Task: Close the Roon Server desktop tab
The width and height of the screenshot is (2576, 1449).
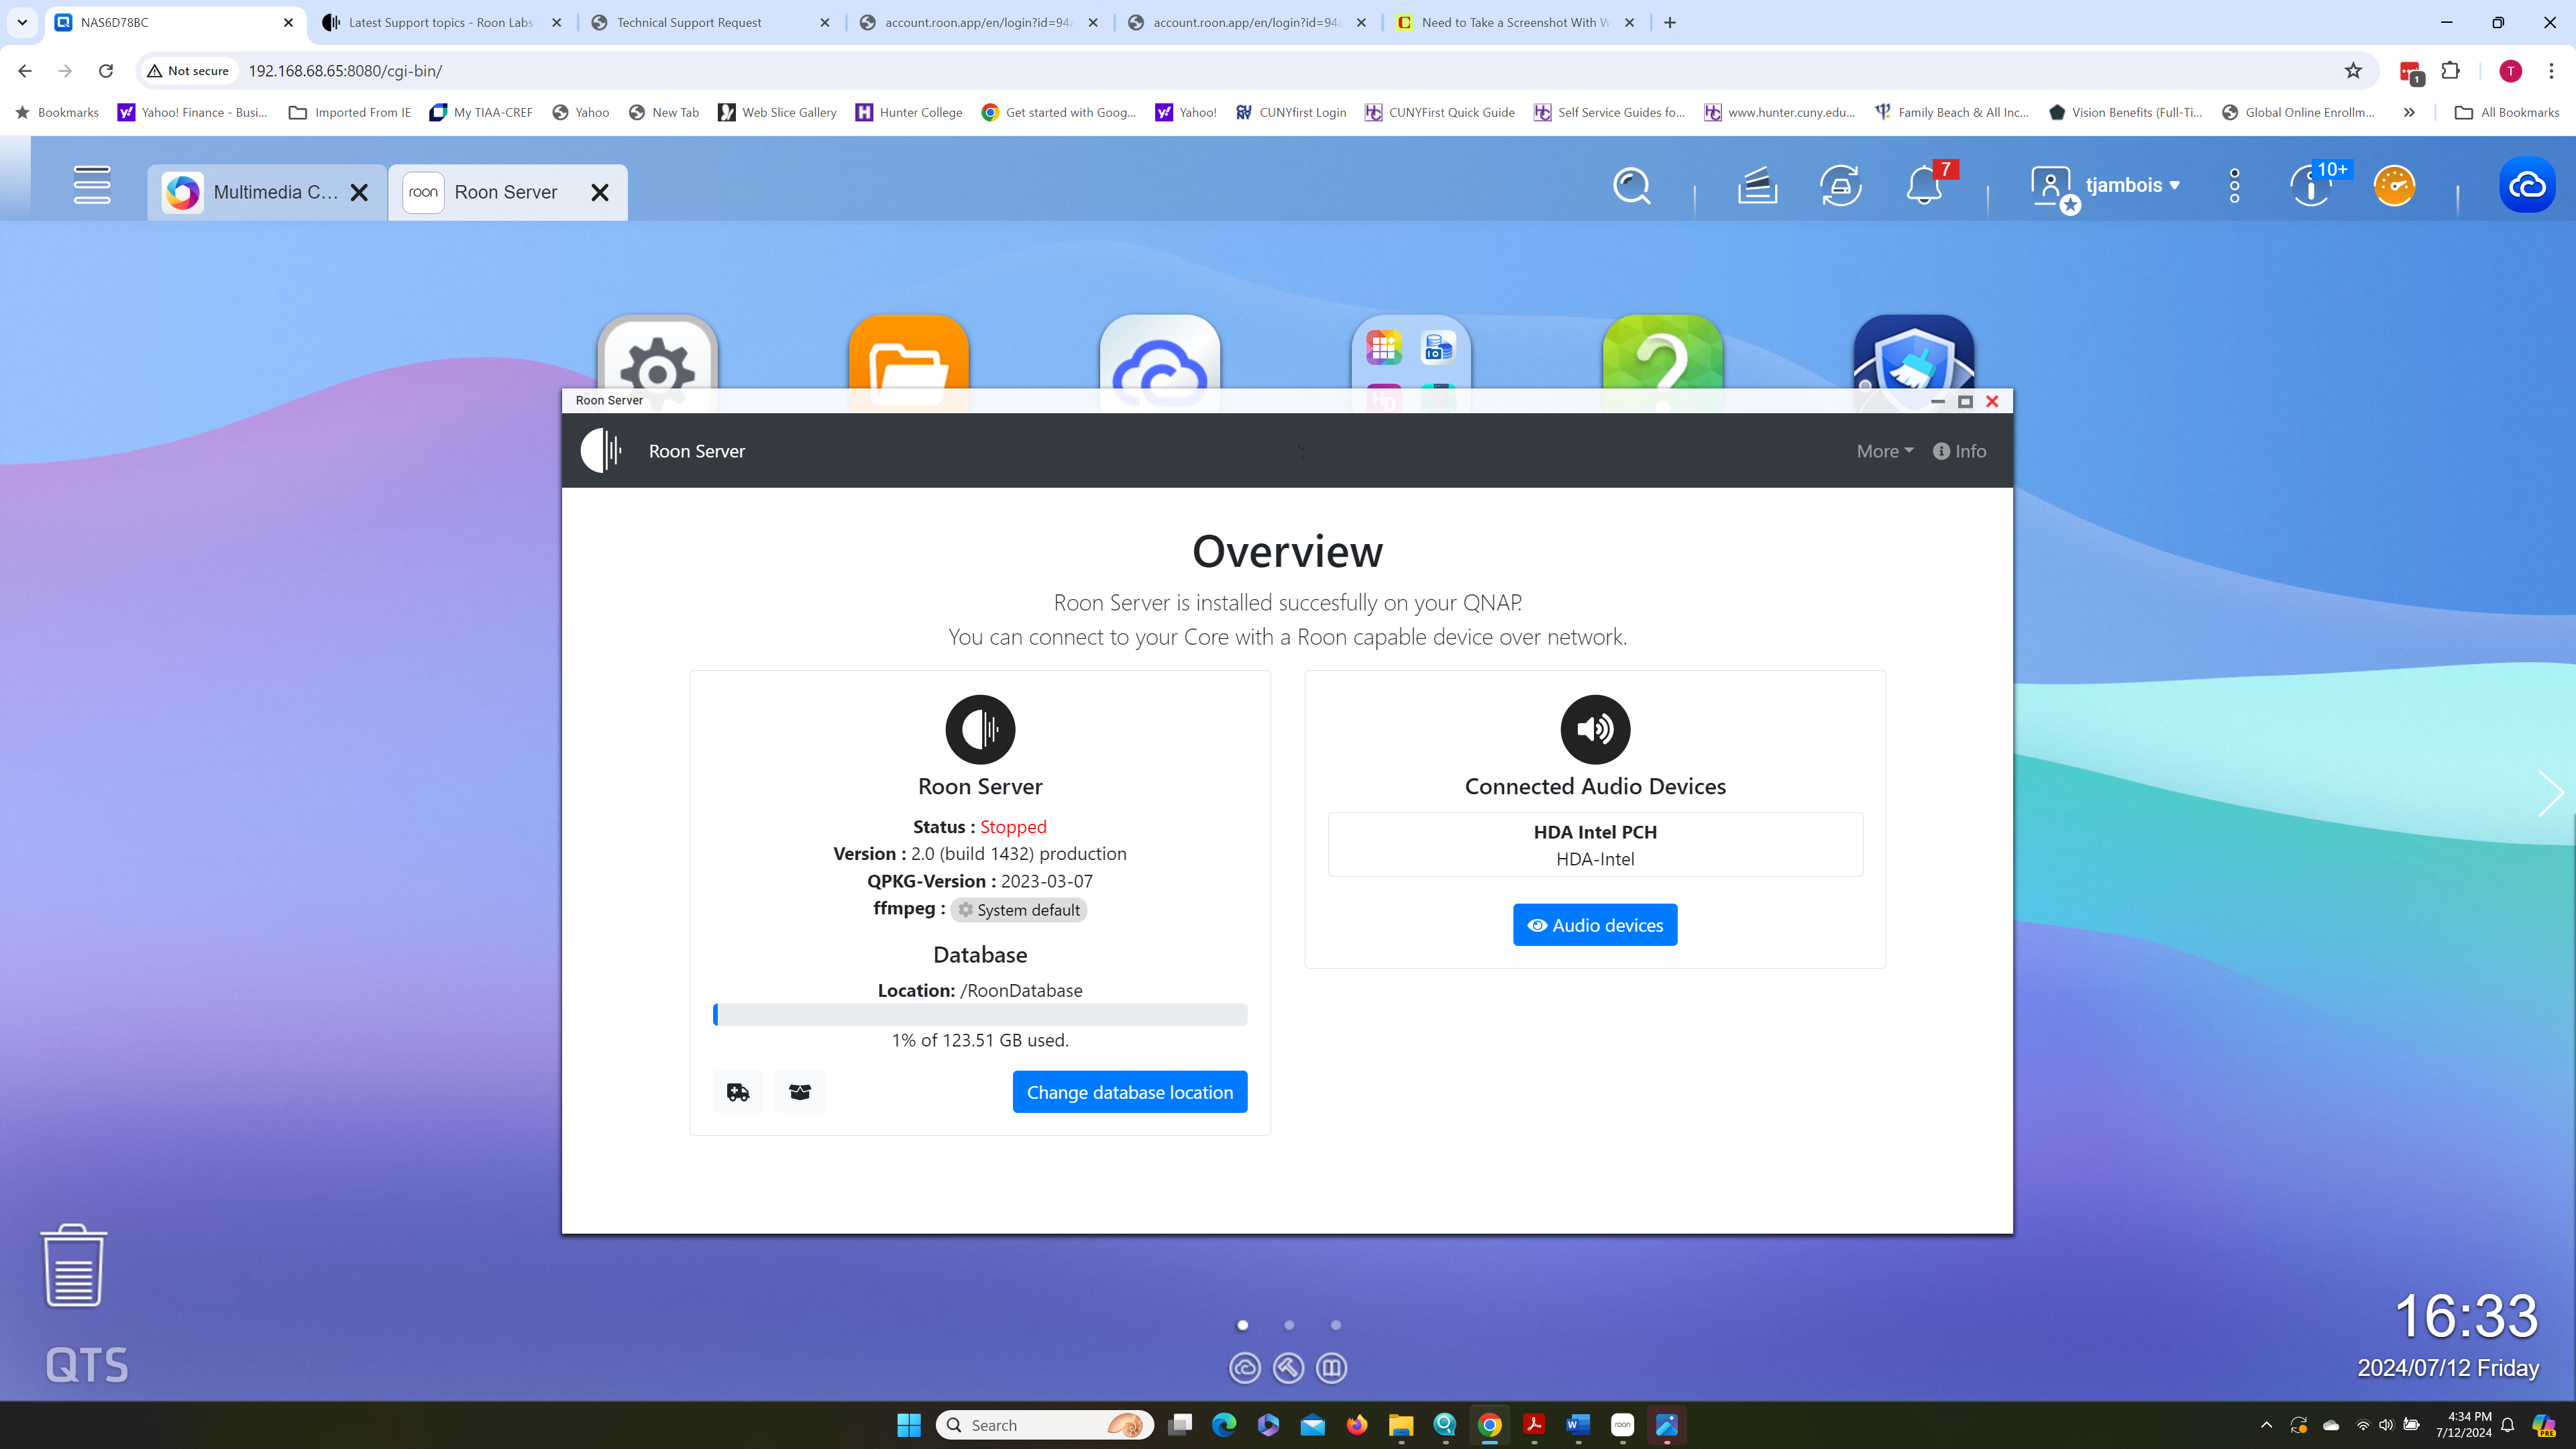Action: (x=600, y=192)
